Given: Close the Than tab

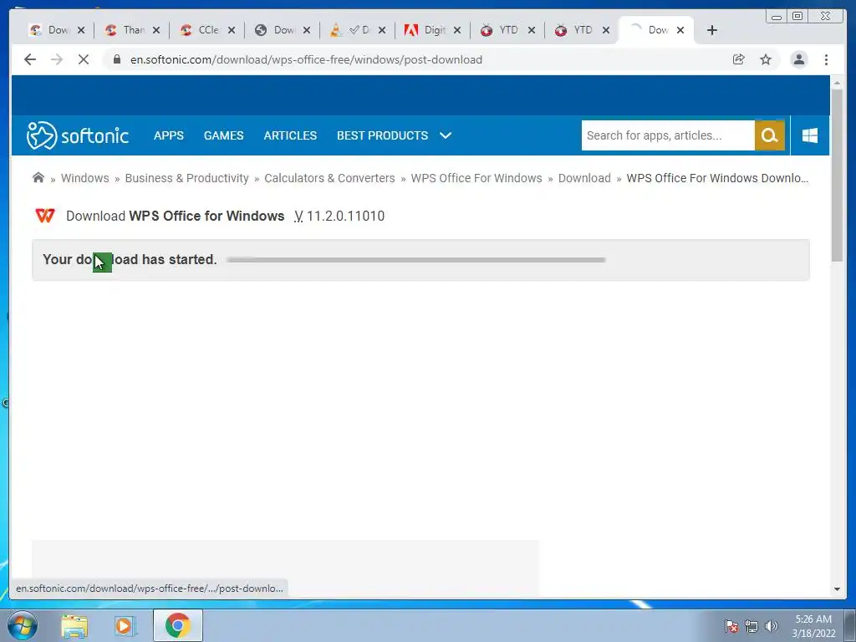Looking at the screenshot, I should [x=156, y=30].
